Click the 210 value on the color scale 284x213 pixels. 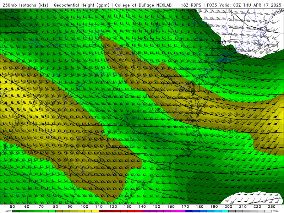pyautogui.click(x=243, y=207)
